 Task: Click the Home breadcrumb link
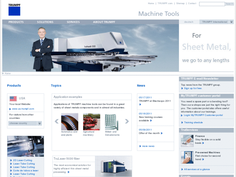pyautogui.click(x=7, y=73)
